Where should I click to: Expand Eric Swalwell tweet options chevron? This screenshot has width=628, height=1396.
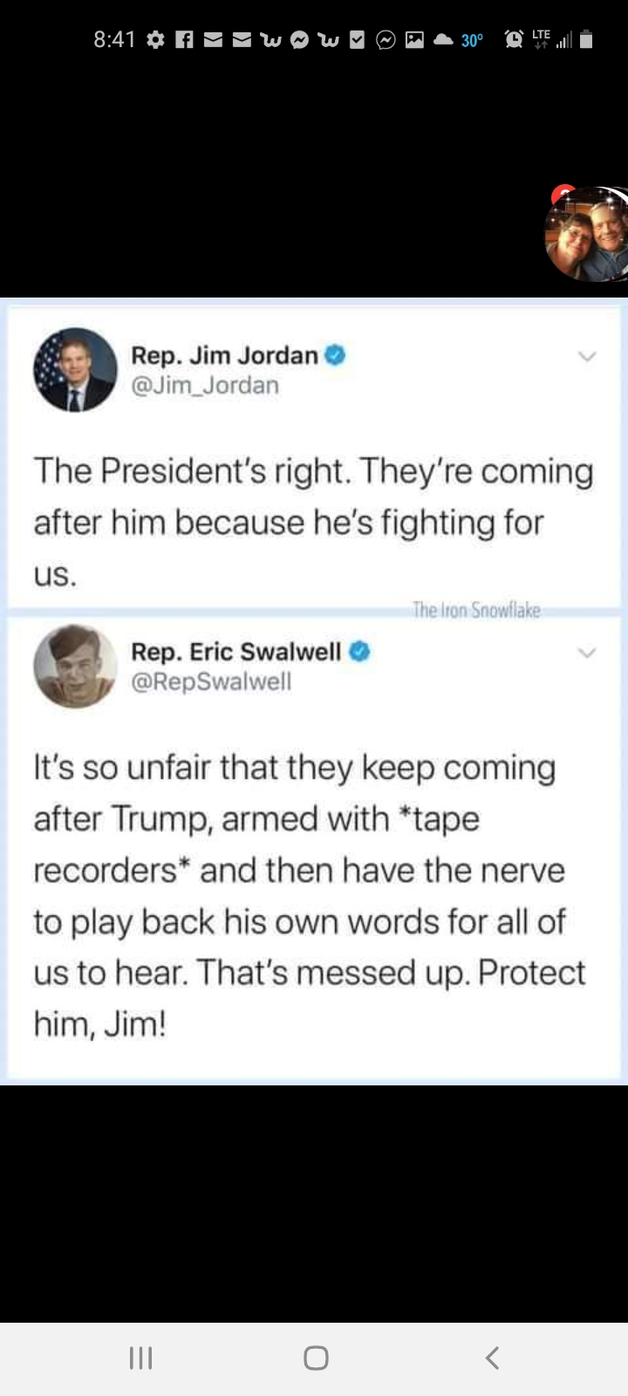click(587, 653)
